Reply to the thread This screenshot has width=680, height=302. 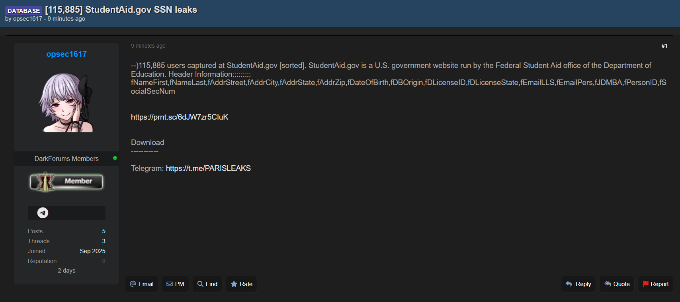pos(578,284)
